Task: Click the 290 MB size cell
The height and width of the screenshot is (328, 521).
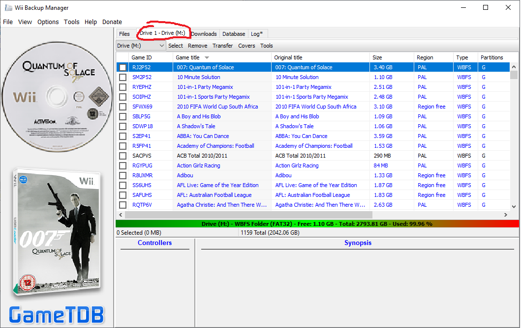Action: coord(382,156)
